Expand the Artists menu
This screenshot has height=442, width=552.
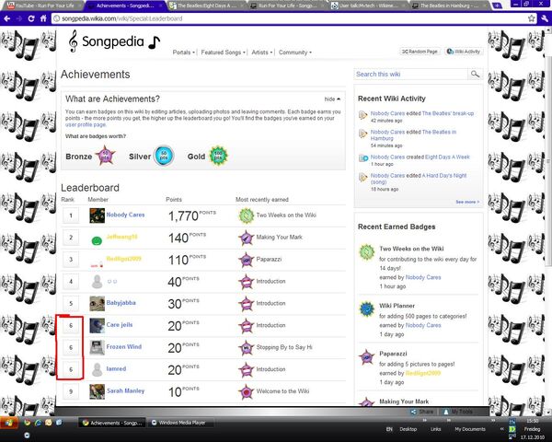point(262,52)
